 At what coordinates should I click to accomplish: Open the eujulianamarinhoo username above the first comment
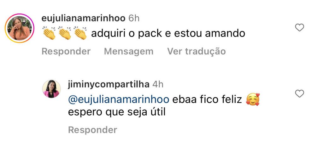pos(83,19)
